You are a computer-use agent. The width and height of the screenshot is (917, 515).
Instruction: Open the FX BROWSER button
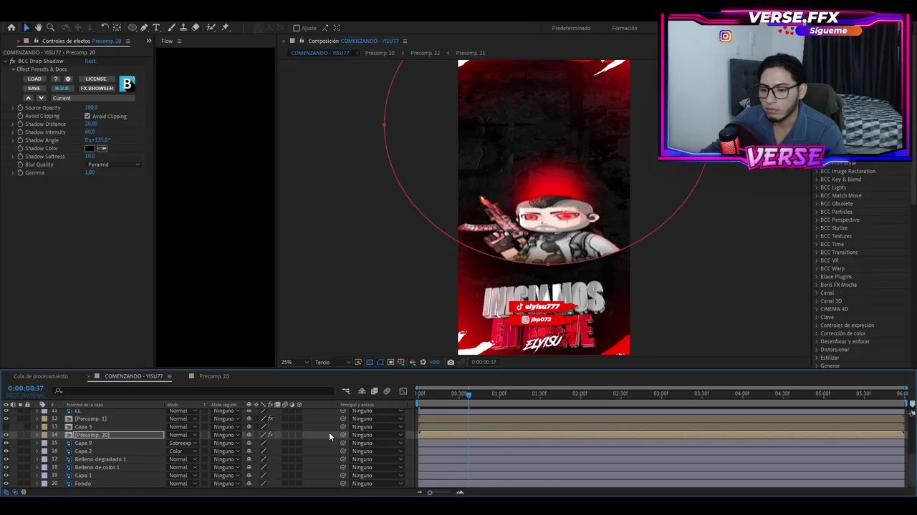97,88
